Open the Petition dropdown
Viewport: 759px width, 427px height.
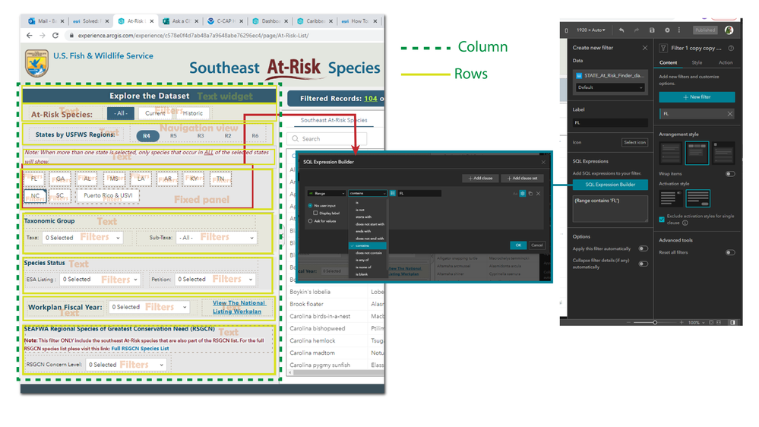tap(215, 280)
